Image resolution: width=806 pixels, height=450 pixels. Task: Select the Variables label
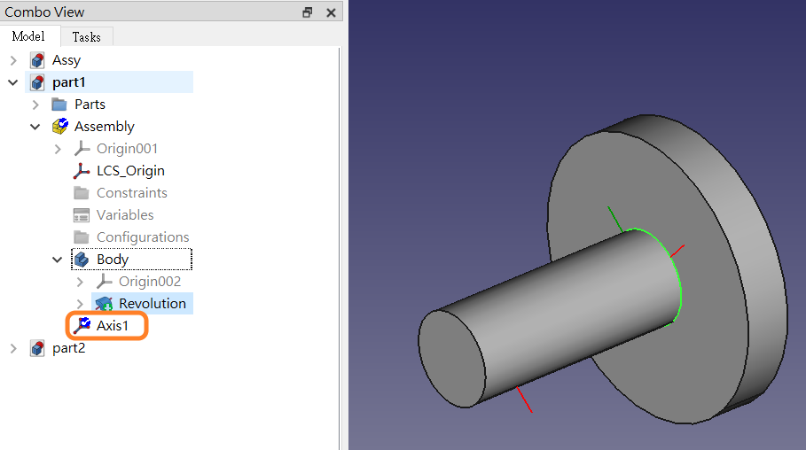tap(125, 214)
